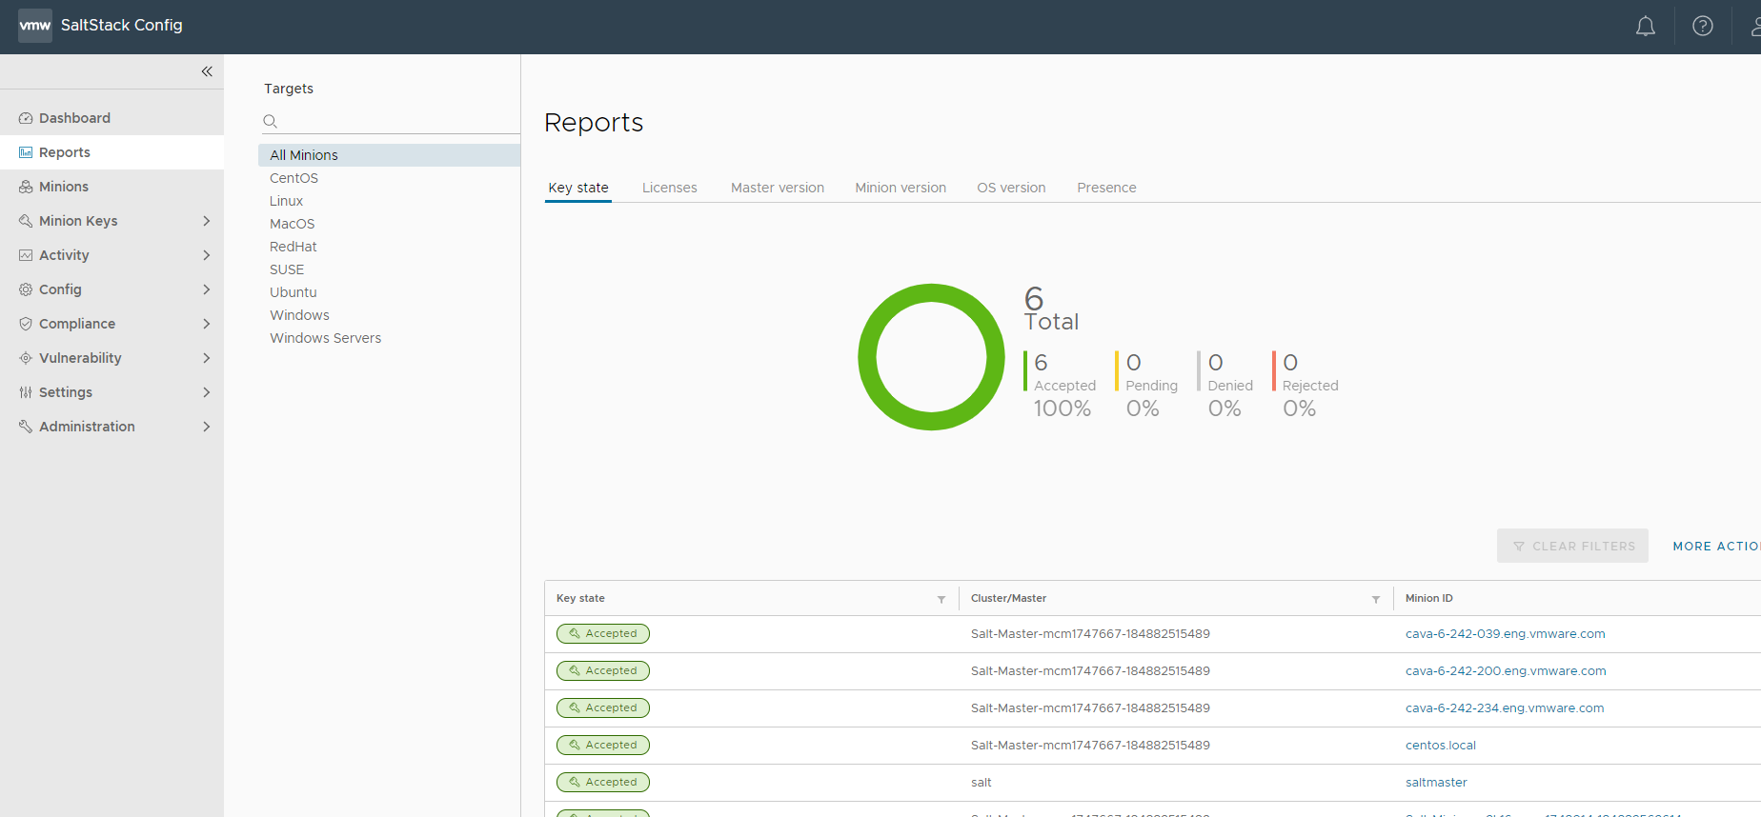Viewport: 1761px width, 817px height.
Task: Expand the Config menu chevron
Action: pyautogui.click(x=207, y=289)
